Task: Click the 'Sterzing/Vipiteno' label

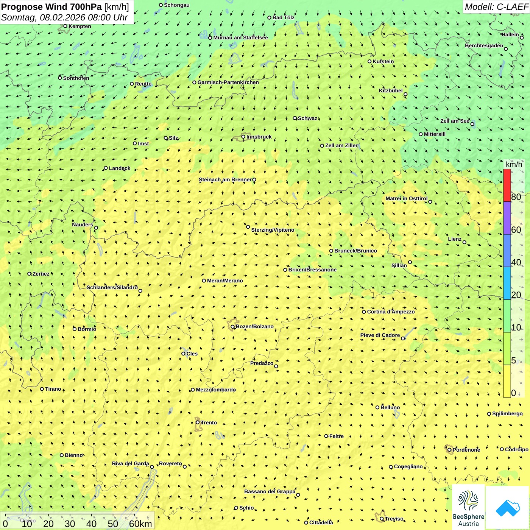Action: coord(273,230)
